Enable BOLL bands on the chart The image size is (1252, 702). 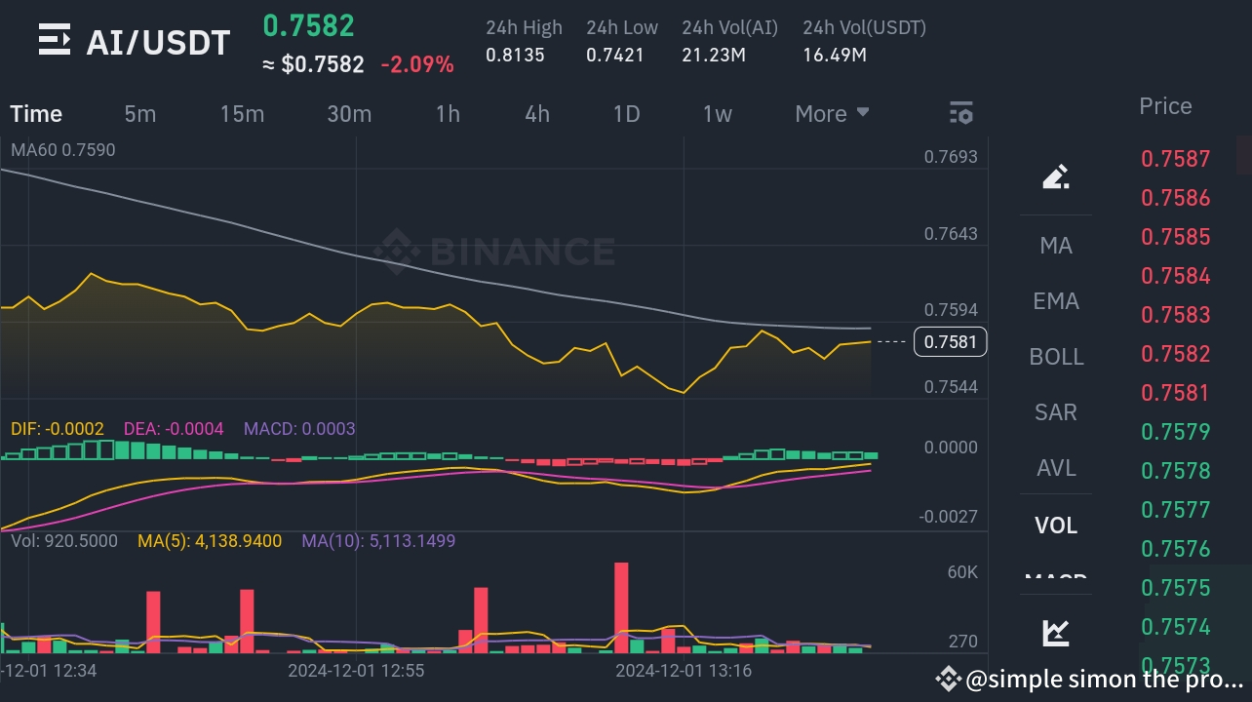pos(1056,357)
